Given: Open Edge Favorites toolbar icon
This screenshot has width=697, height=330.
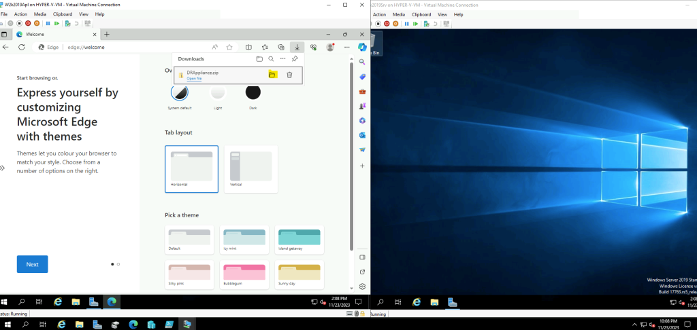Looking at the screenshot, I should click(265, 47).
